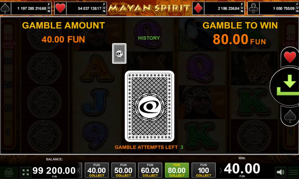Viewport: 299px width, 179px height.
Task: Open More Games
Action: click(x=9, y=172)
